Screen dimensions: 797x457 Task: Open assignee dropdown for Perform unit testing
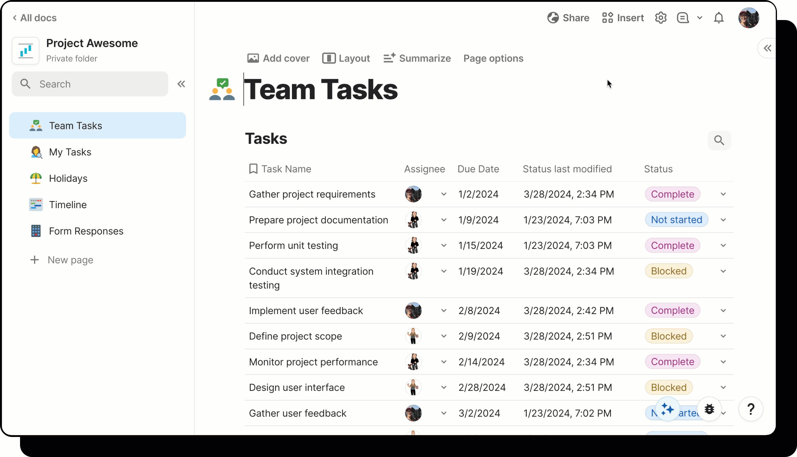(443, 245)
